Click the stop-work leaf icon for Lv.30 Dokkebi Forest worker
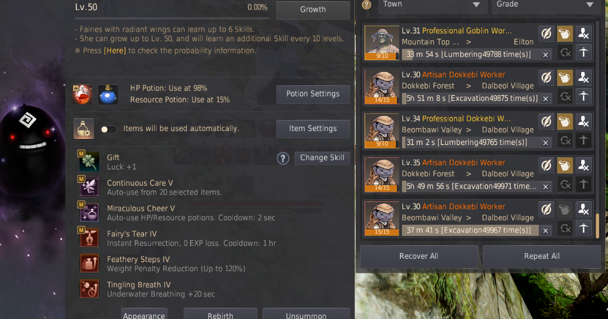Image resolution: width=608 pixels, height=319 pixels. [547, 78]
